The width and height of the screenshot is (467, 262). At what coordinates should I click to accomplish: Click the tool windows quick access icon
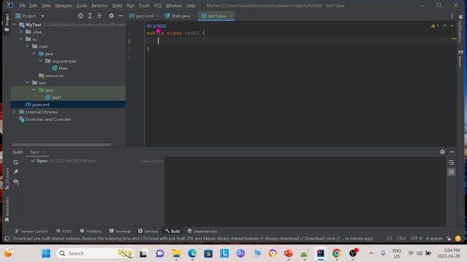[7, 238]
